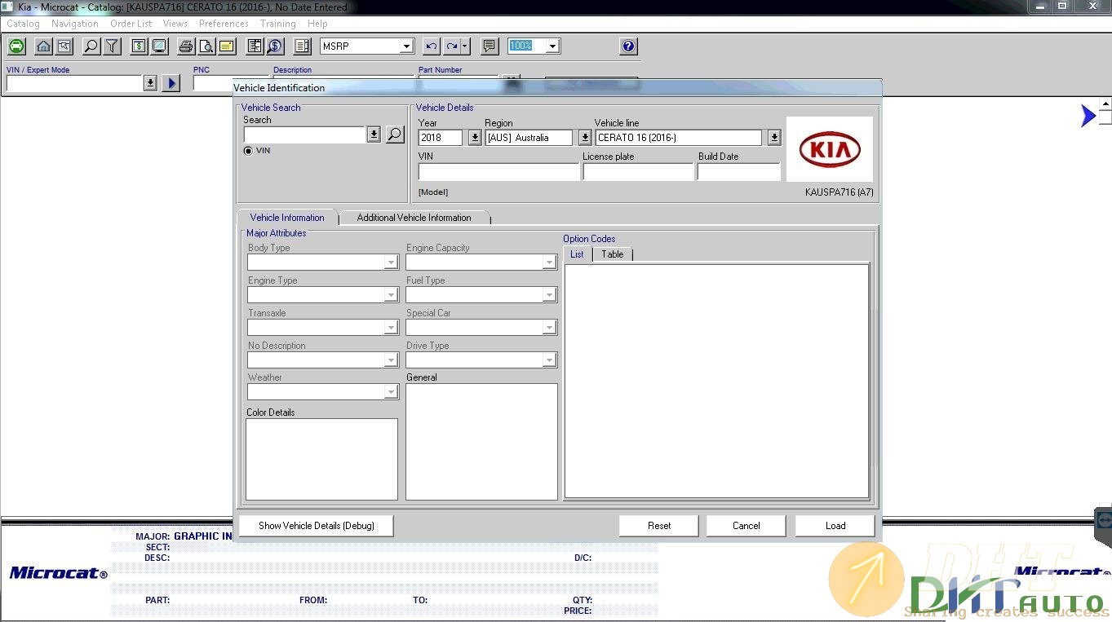Click the printer icon
This screenshot has width=1112, height=622.
click(186, 46)
